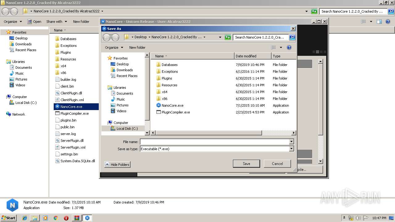Click Explorer window preview pane icon
Viewport: 395px width, 222px height.
click(379, 22)
